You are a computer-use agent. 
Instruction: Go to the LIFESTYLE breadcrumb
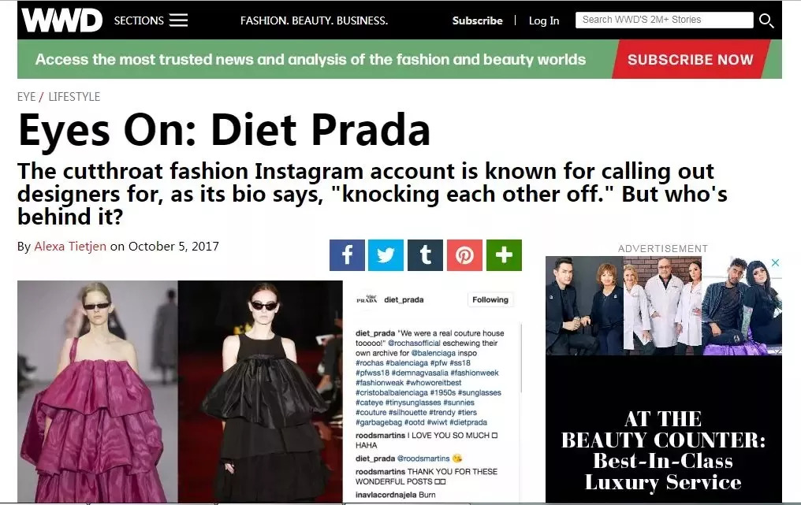[74, 96]
